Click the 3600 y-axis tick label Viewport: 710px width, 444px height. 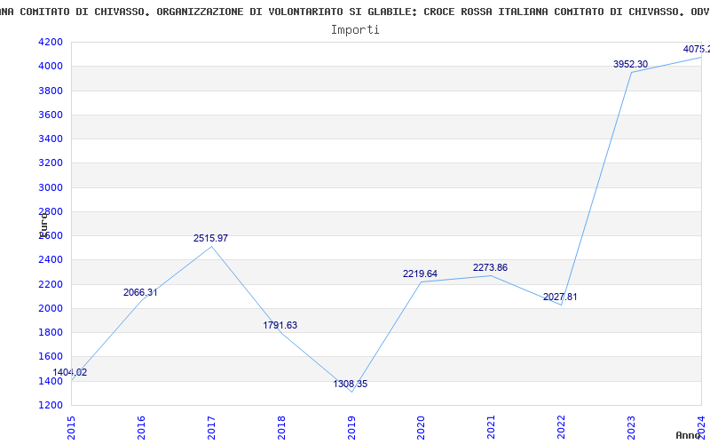[51, 115]
